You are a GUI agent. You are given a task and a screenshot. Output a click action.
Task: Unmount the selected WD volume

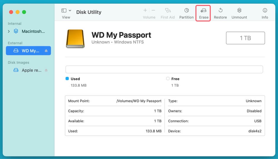239,11
